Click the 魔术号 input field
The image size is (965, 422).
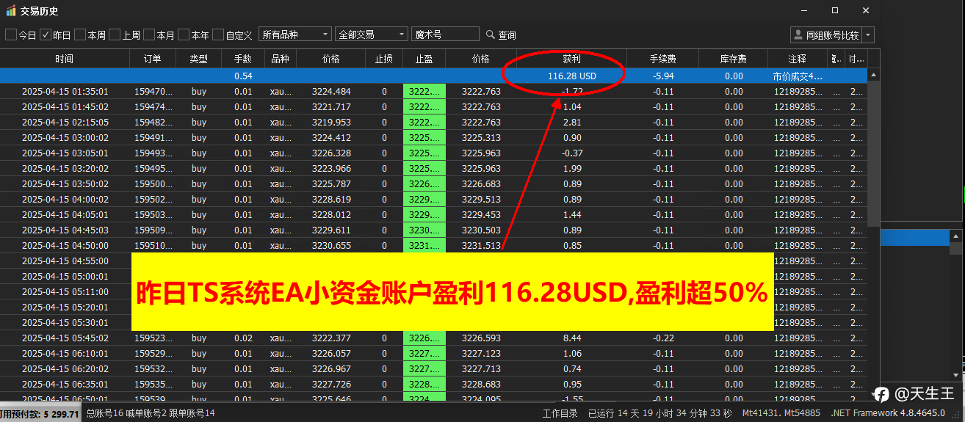[445, 34]
